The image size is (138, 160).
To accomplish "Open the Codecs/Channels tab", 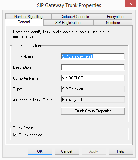I will point(75,16).
